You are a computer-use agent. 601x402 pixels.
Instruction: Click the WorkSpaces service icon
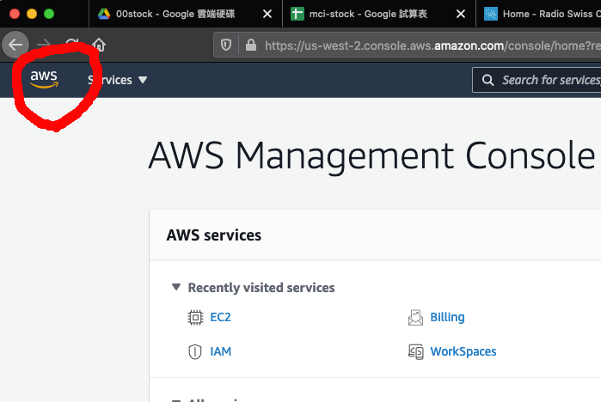415,351
